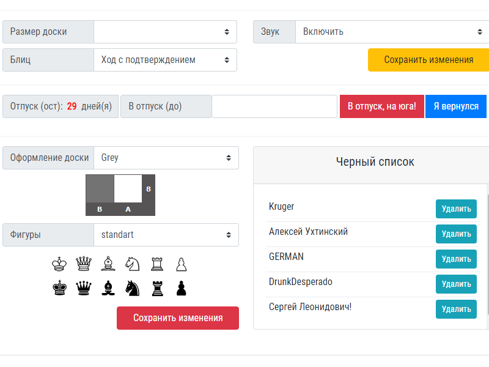Open the Размер доски dropdown
Image resolution: width=489 pixels, height=367 pixels.
pyautogui.click(x=165, y=32)
